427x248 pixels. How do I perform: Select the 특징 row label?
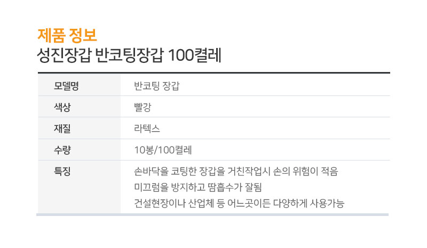pyautogui.click(x=62, y=171)
